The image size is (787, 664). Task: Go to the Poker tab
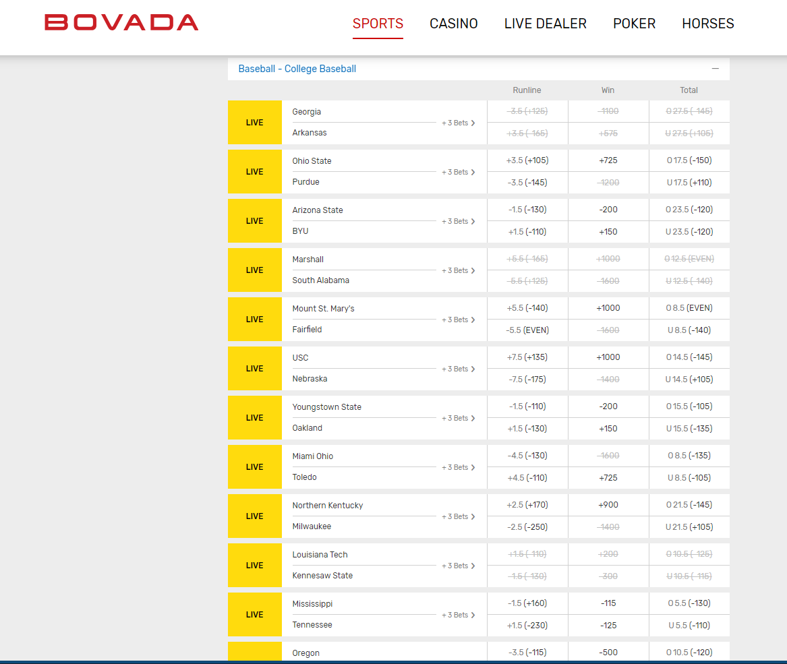[635, 24]
